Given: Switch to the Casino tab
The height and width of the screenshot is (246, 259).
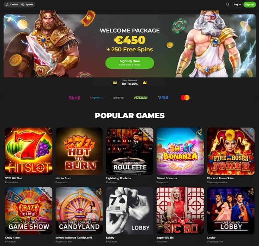Looking at the screenshot, I should point(12,5).
